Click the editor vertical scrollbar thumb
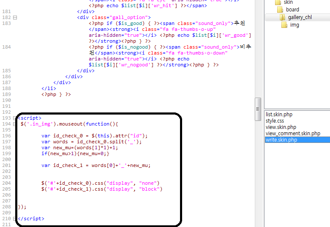The height and width of the screenshot is (227, 330). click(258, 107)
